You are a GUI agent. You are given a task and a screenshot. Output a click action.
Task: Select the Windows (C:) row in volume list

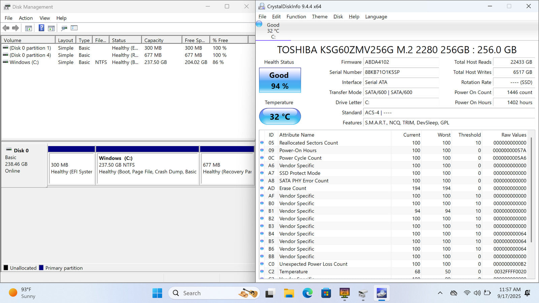coord(24,62)
